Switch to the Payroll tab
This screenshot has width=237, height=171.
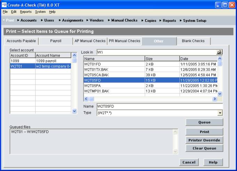(x=56, y=41)
